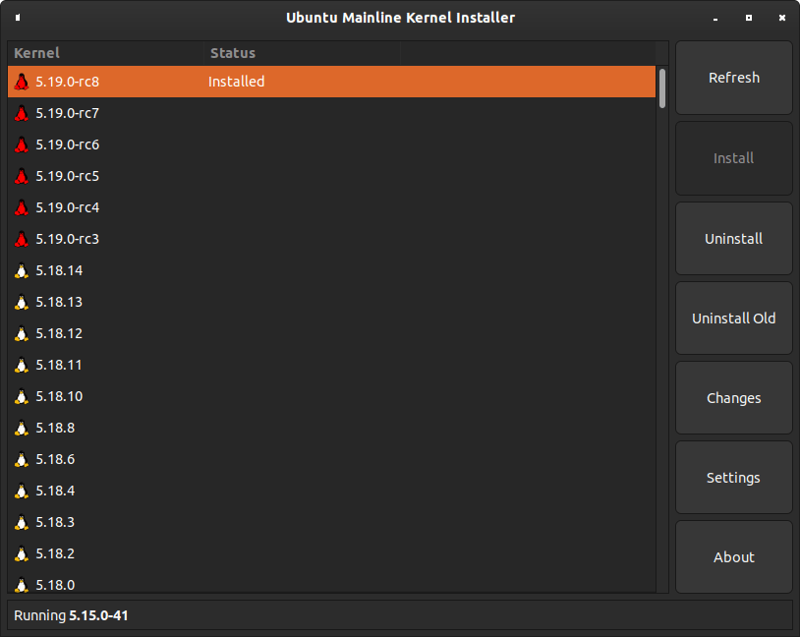Select kernel 5.19.0-rc6 row
This screenshot has height=637, width=800.
331,145
